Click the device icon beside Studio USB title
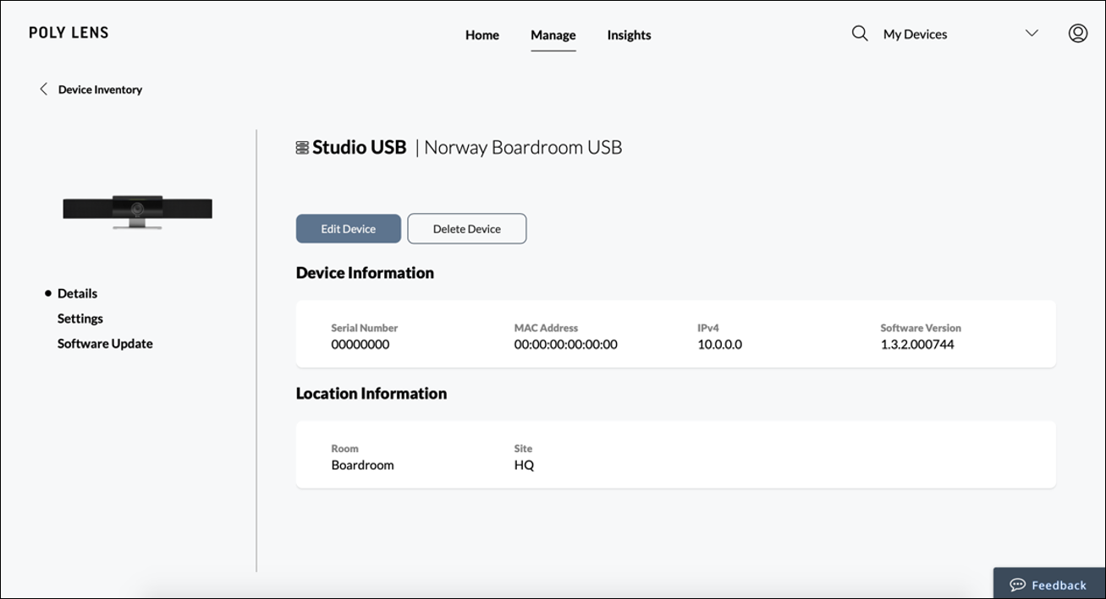This screenshot has width=1106, height=599. (x=301, y=146)
